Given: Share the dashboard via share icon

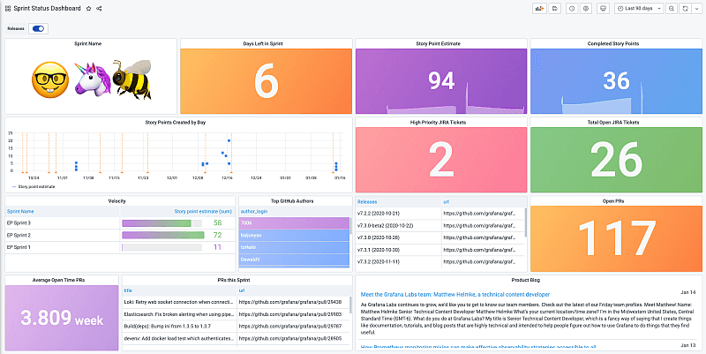Looking at the screenshot, I should (x=99, y=9).
